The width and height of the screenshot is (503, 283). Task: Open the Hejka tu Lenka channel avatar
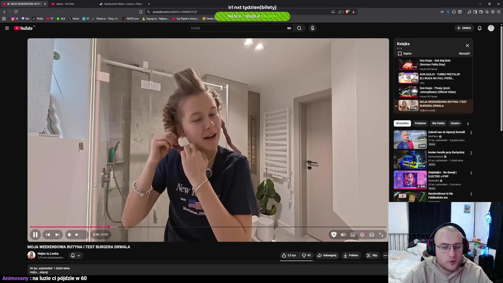tap(31, 255)
